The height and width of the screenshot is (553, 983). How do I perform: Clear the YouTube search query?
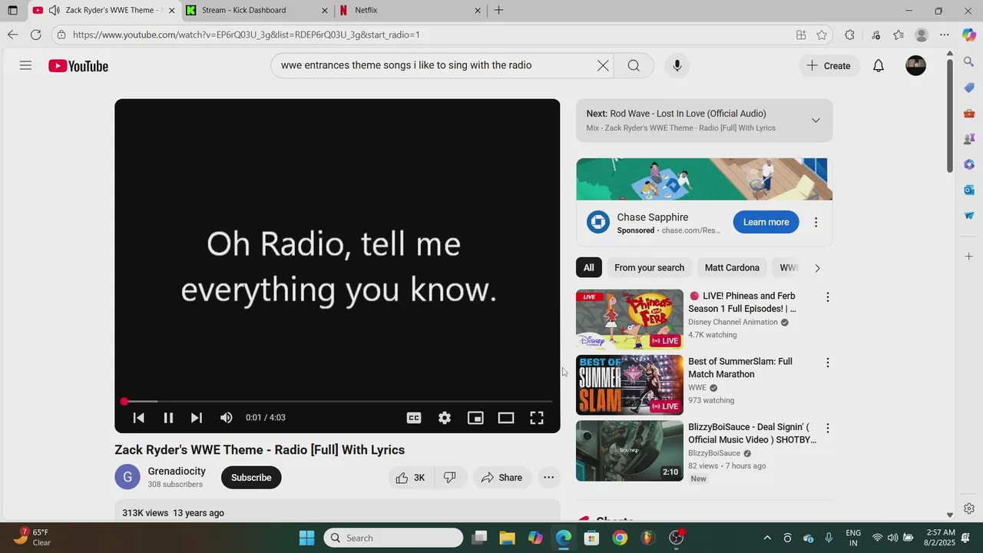coord(603,66)
